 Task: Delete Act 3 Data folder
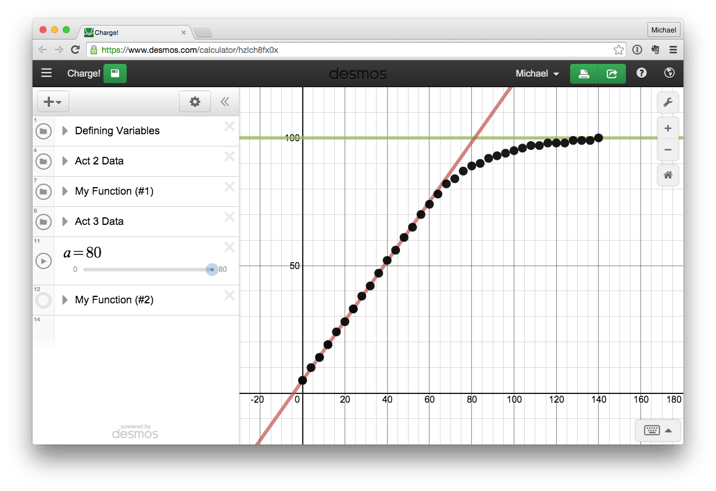230,217
